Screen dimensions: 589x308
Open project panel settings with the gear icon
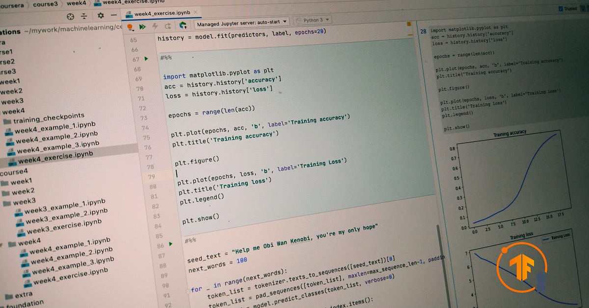pyautogui.click(x=101, y=16)
